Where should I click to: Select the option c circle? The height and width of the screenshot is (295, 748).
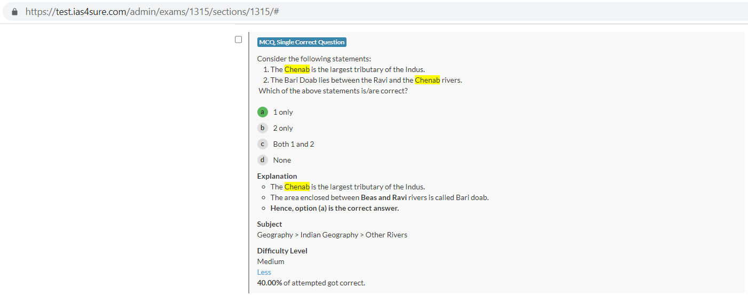[x=262, y=144]
